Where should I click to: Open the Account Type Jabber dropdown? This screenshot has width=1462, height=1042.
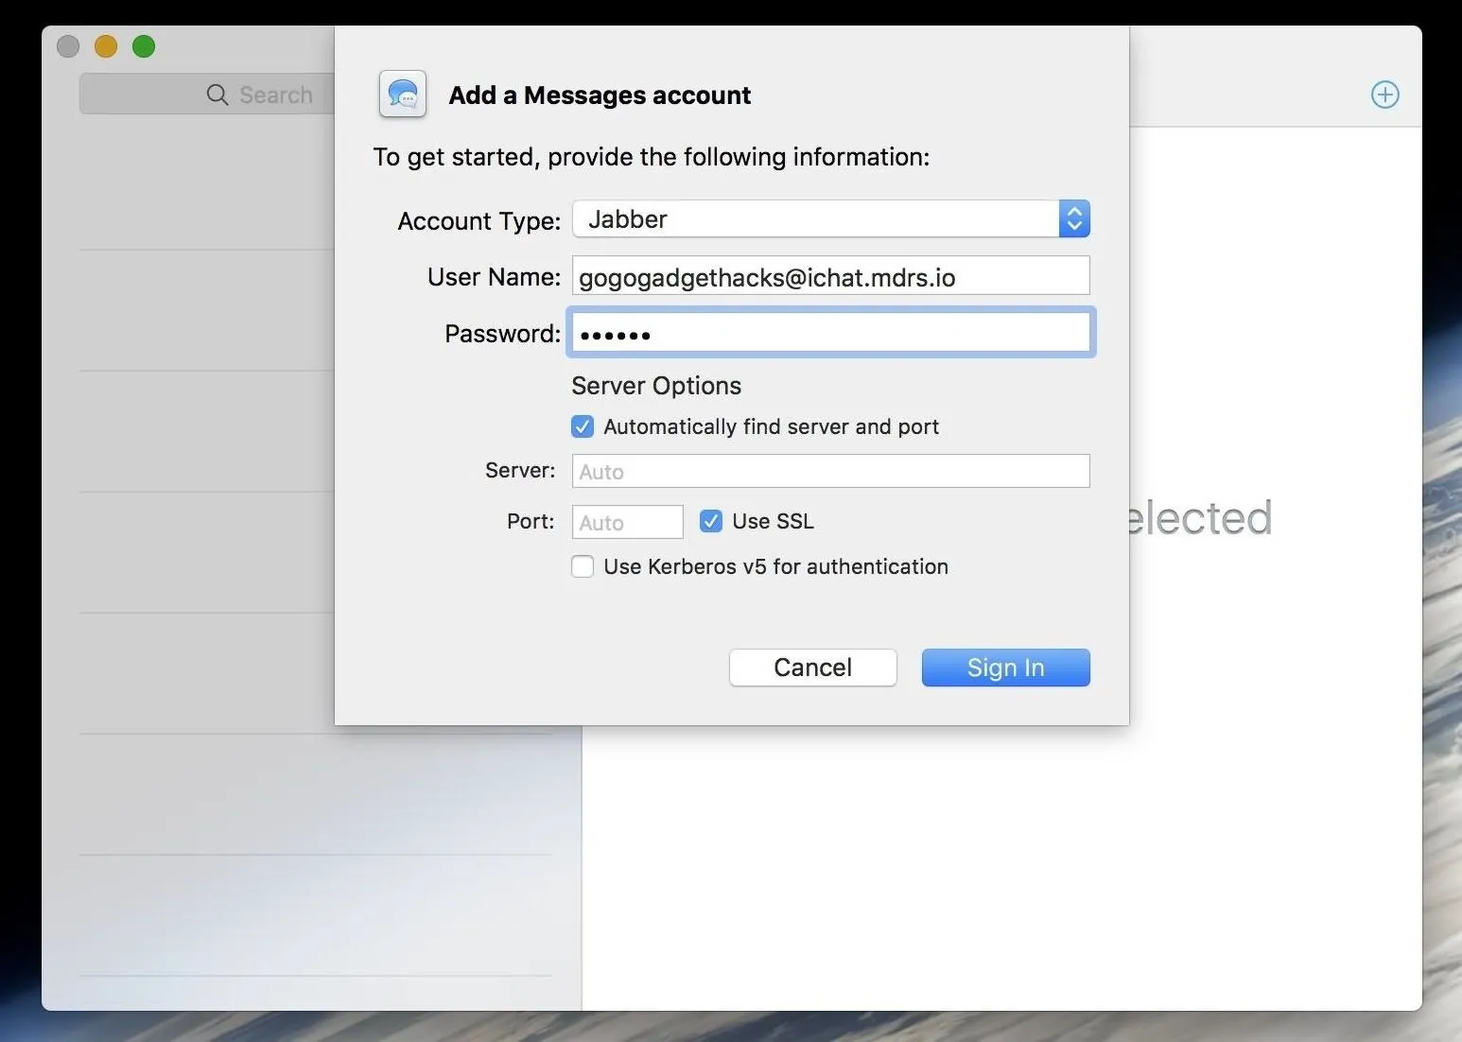(831, 218)
